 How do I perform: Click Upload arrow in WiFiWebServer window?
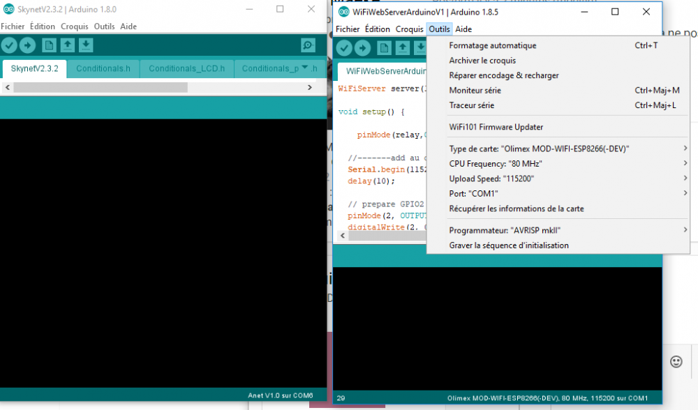362,47
